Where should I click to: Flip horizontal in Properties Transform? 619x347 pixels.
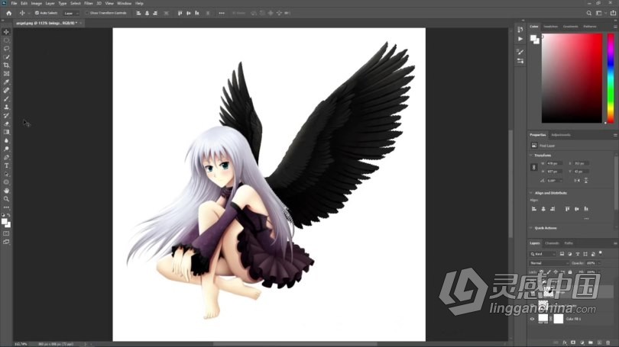point(577,181)
